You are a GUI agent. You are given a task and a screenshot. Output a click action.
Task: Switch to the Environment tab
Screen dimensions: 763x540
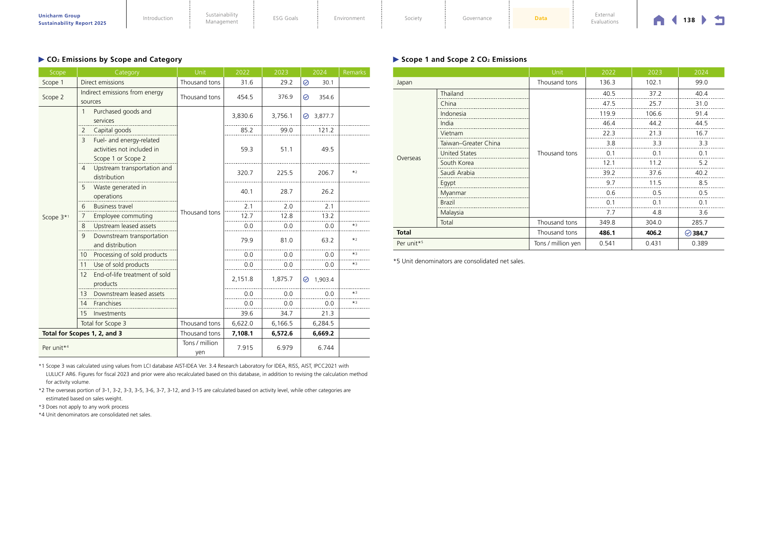[x=349, y=18]
